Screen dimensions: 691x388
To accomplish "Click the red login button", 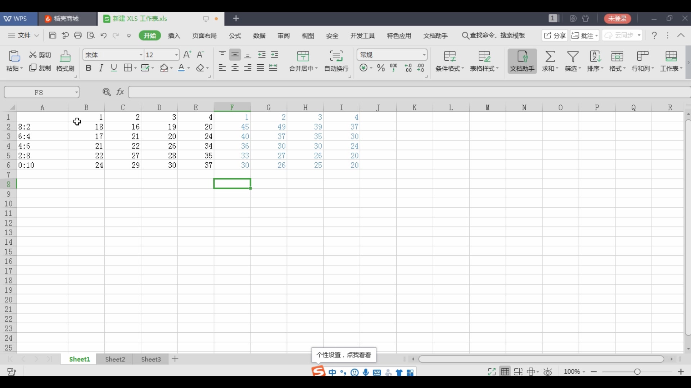I will pyautogui.click(x=617, y=18).
